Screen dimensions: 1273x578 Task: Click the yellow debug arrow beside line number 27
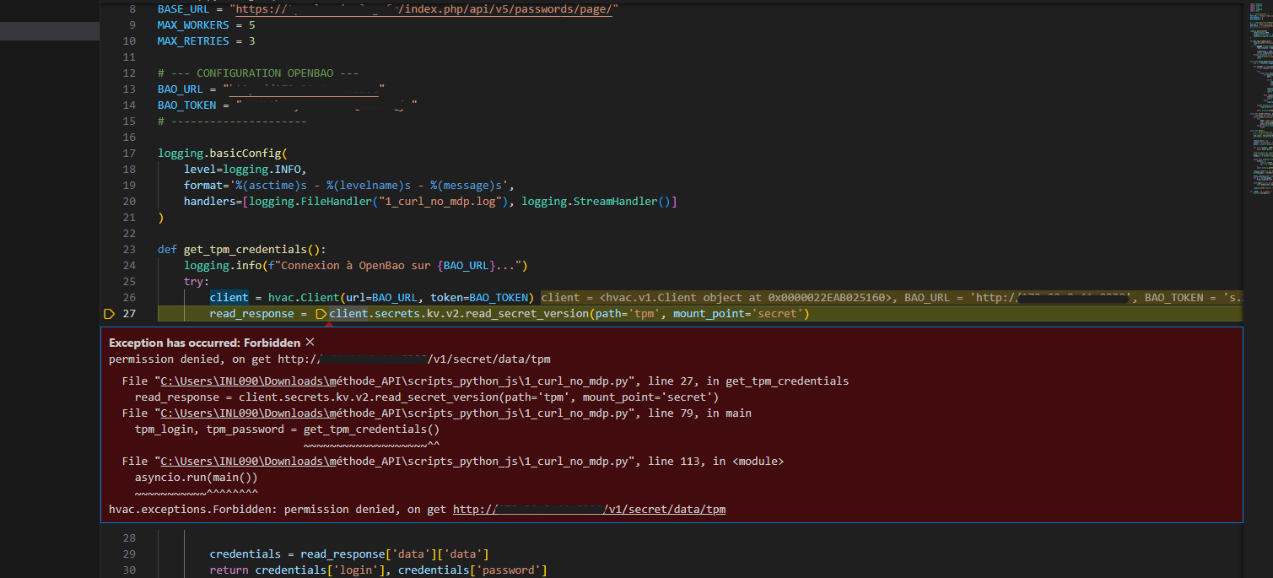[109, 314]
